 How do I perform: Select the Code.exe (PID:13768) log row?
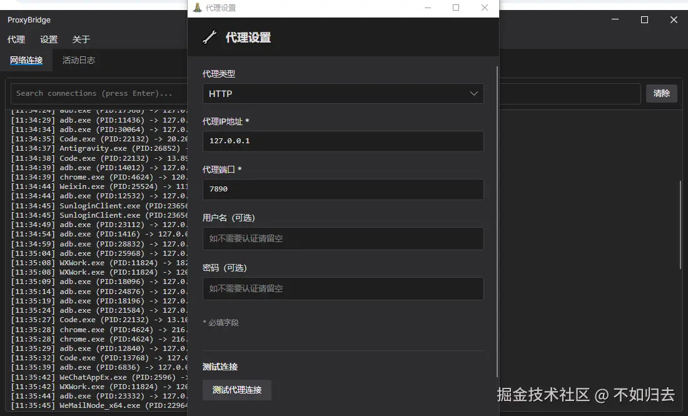(99, 358)
